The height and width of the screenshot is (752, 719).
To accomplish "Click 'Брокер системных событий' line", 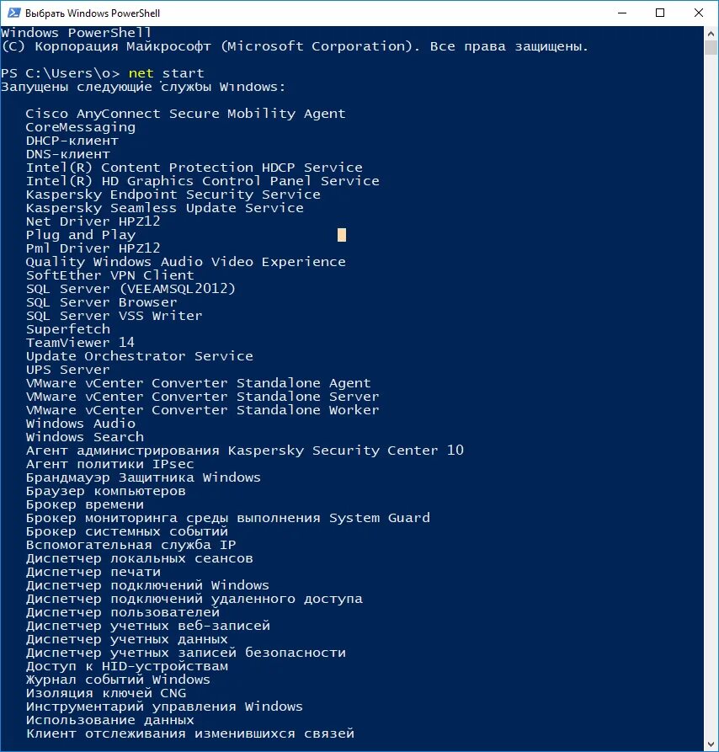I will (x=127, y=531).
